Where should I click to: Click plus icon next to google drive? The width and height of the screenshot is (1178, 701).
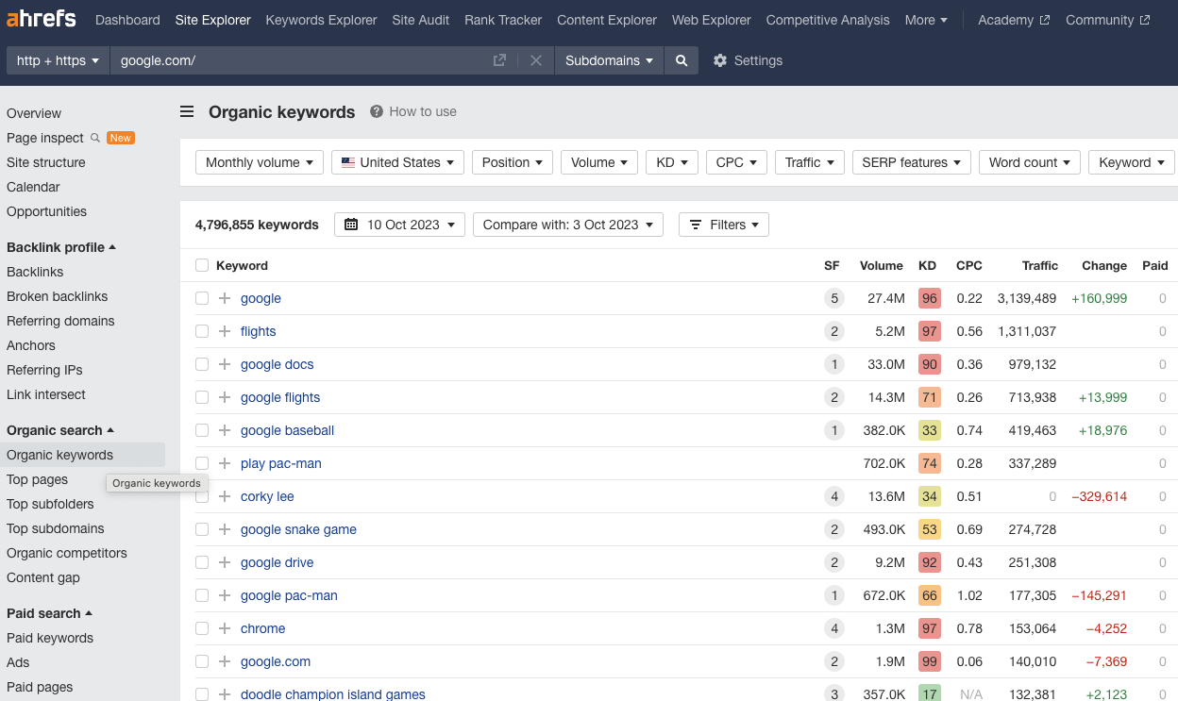click(225, 562)
